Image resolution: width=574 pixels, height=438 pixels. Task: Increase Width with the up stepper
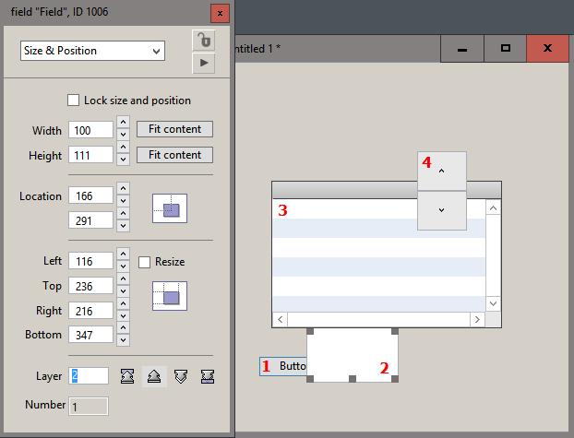(x=124, y=124)
